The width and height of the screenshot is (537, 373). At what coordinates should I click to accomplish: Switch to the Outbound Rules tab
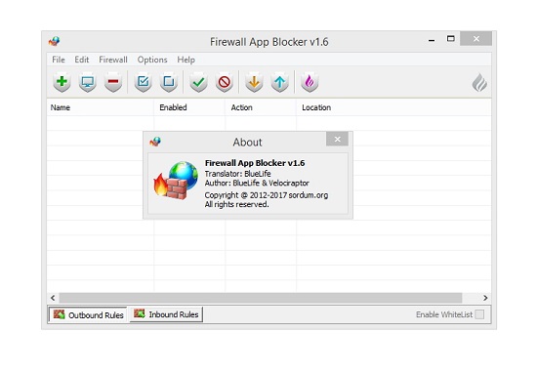coord(88,314)
